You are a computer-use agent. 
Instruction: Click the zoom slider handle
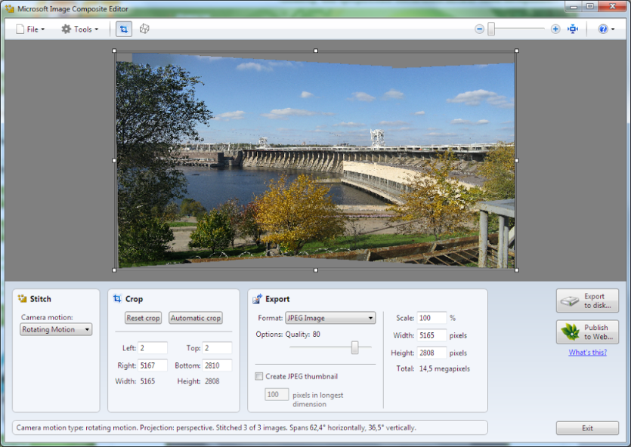[491, 29]
